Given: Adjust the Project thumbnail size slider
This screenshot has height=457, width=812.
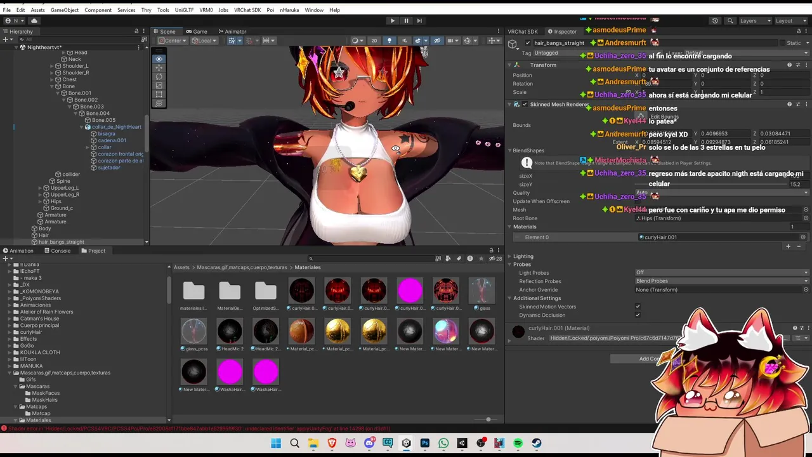Looking at the screenshot, I should tap(488, 420).
